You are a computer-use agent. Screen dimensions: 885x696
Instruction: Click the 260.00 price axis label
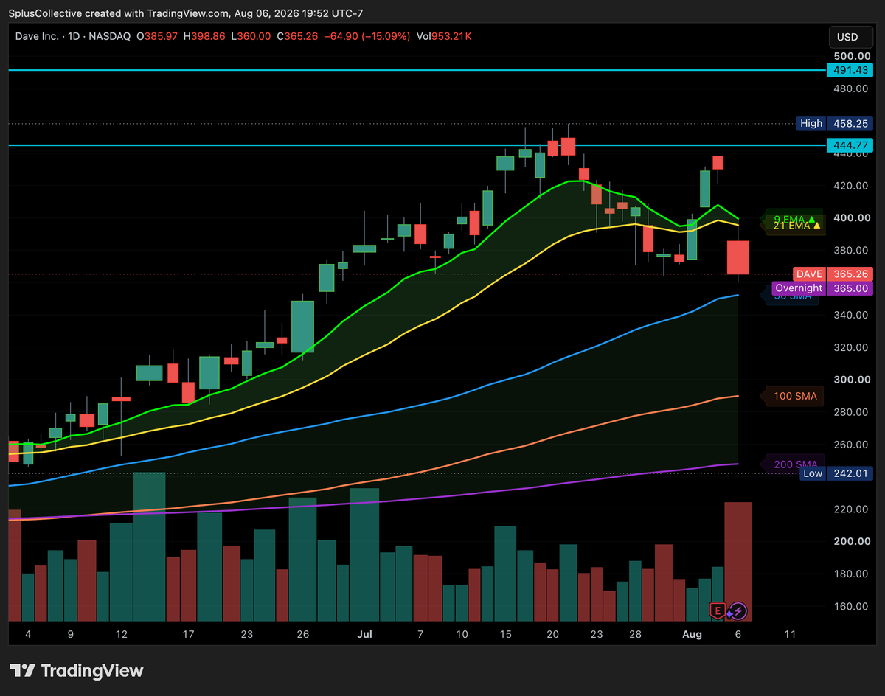click(x=851, y=445)
